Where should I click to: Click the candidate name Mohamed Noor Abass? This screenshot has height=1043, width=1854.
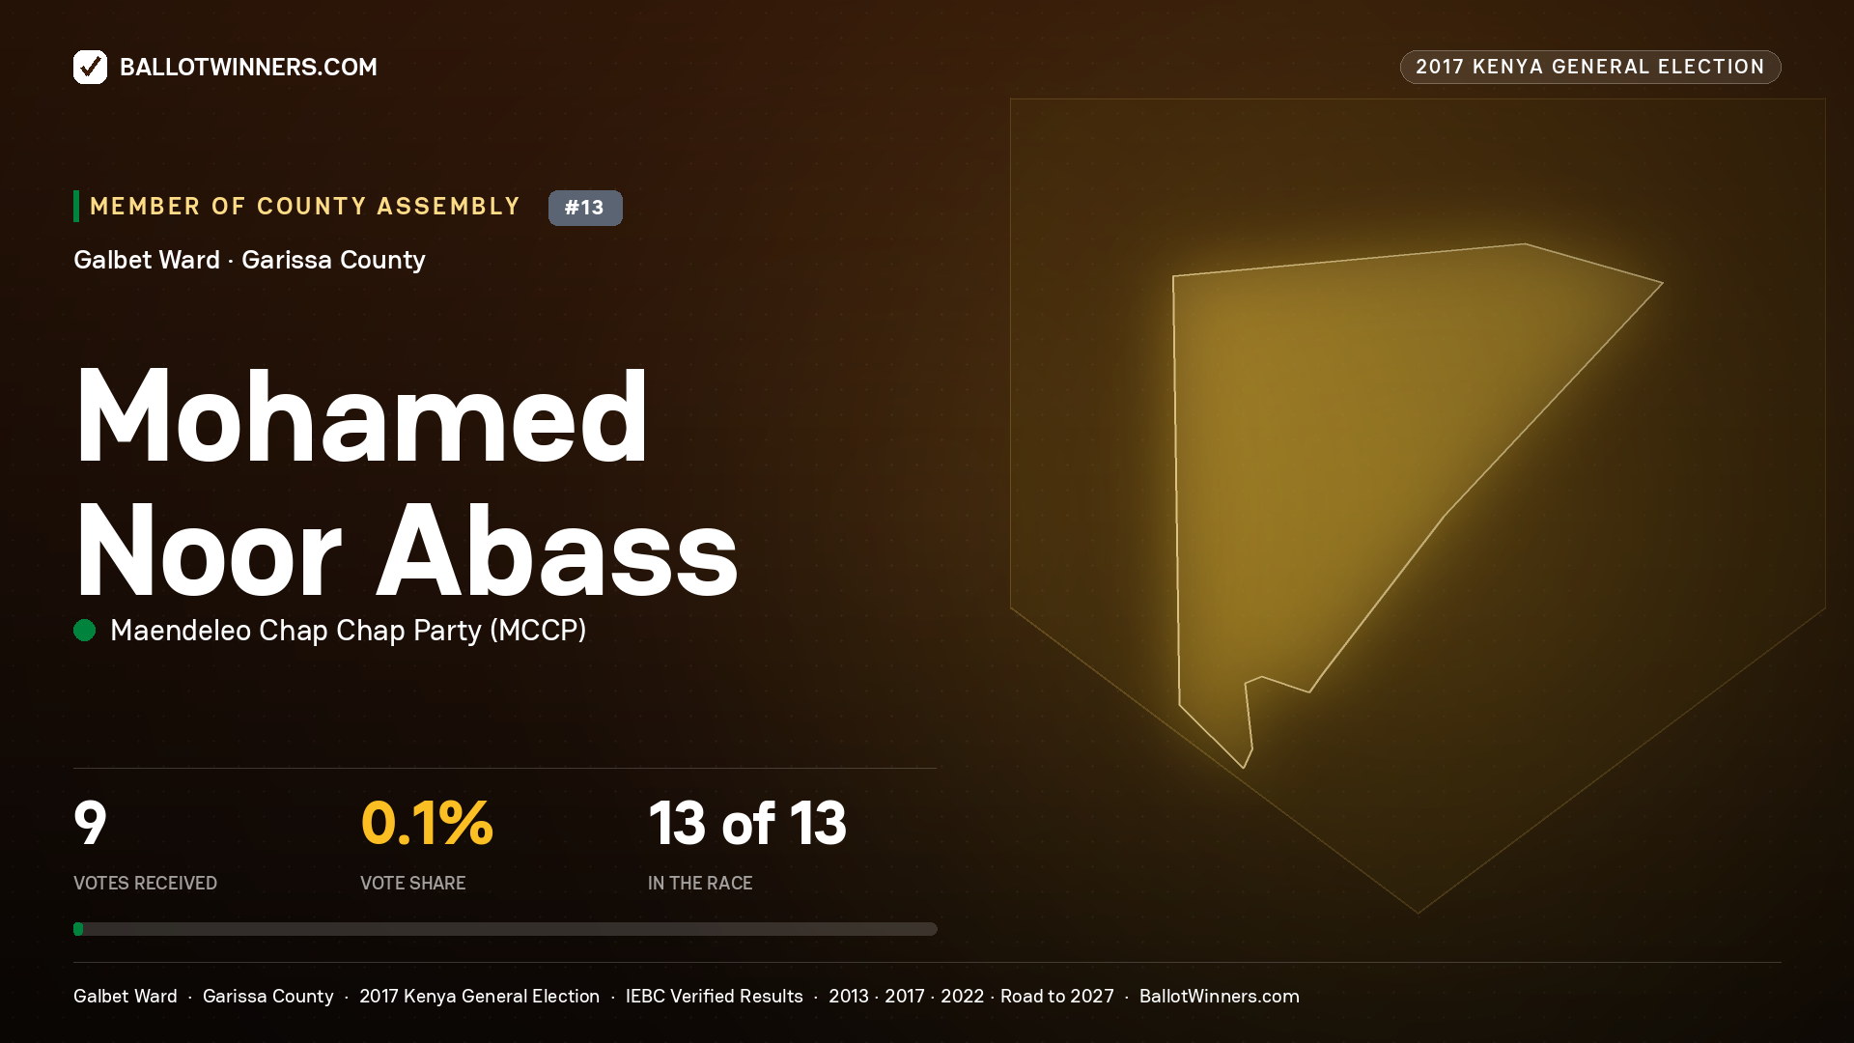tap(407, 483)
